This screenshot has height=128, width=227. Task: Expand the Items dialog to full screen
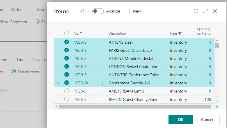(205, 11)
